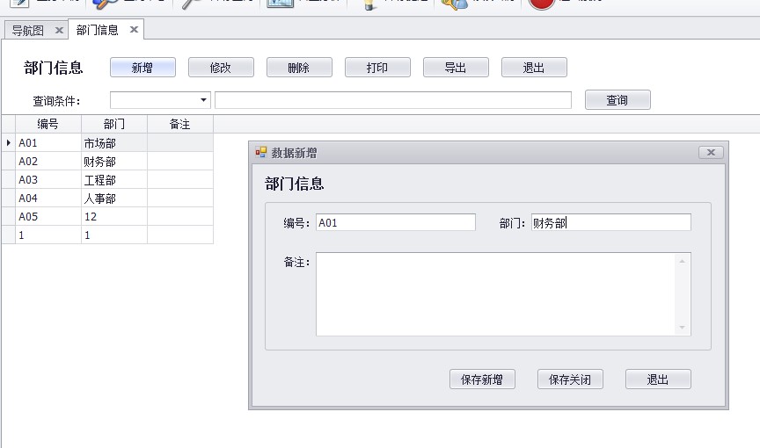Viewport: 760px width, 448px height.
Task: Focus the 部门 field in the dialog
Action: click(611, 222)
